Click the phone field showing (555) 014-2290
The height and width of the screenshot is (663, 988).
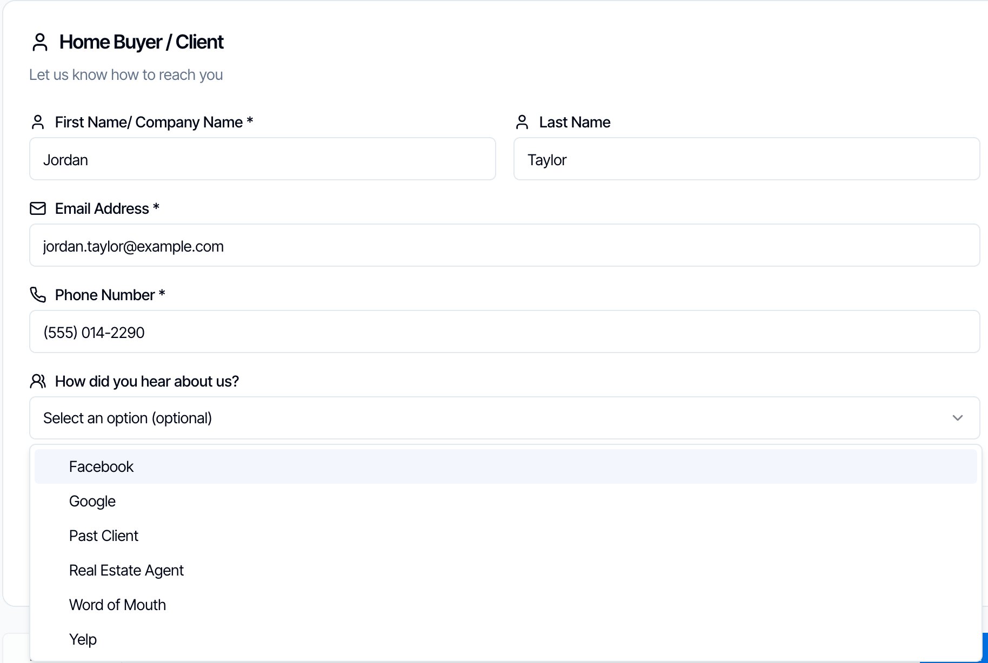[504, 331]
